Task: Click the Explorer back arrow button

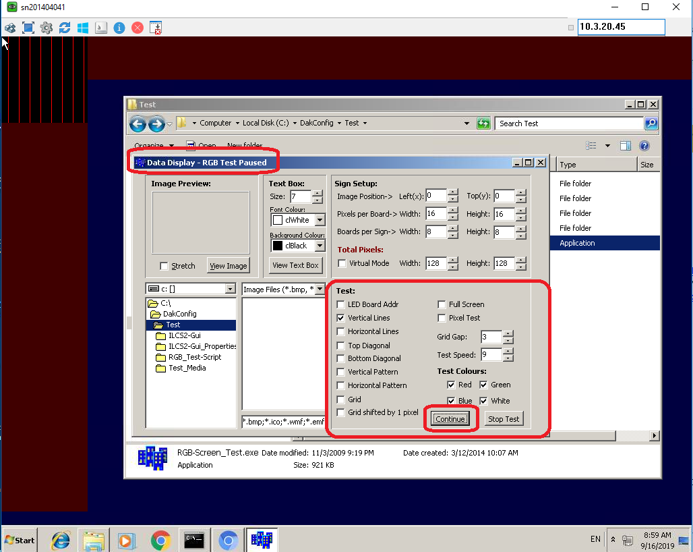Action: click(x=138, y=123)
